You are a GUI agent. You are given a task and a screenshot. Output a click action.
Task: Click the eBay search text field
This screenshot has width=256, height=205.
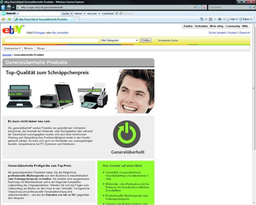coord(52,40)
